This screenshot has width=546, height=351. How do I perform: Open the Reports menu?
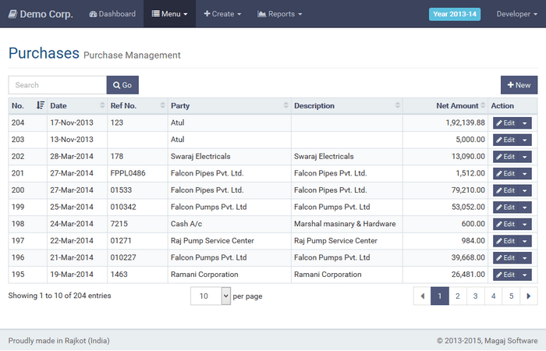(279, 14)
